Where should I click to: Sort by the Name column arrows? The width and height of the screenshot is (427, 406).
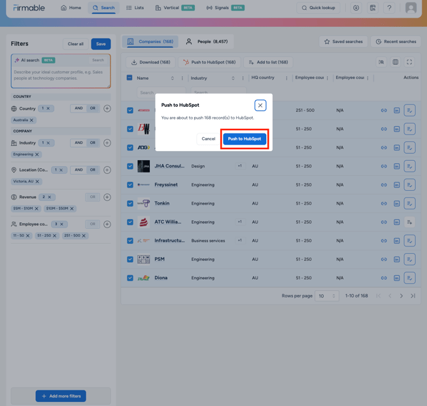pyautogui.click(x=173, y=78)
